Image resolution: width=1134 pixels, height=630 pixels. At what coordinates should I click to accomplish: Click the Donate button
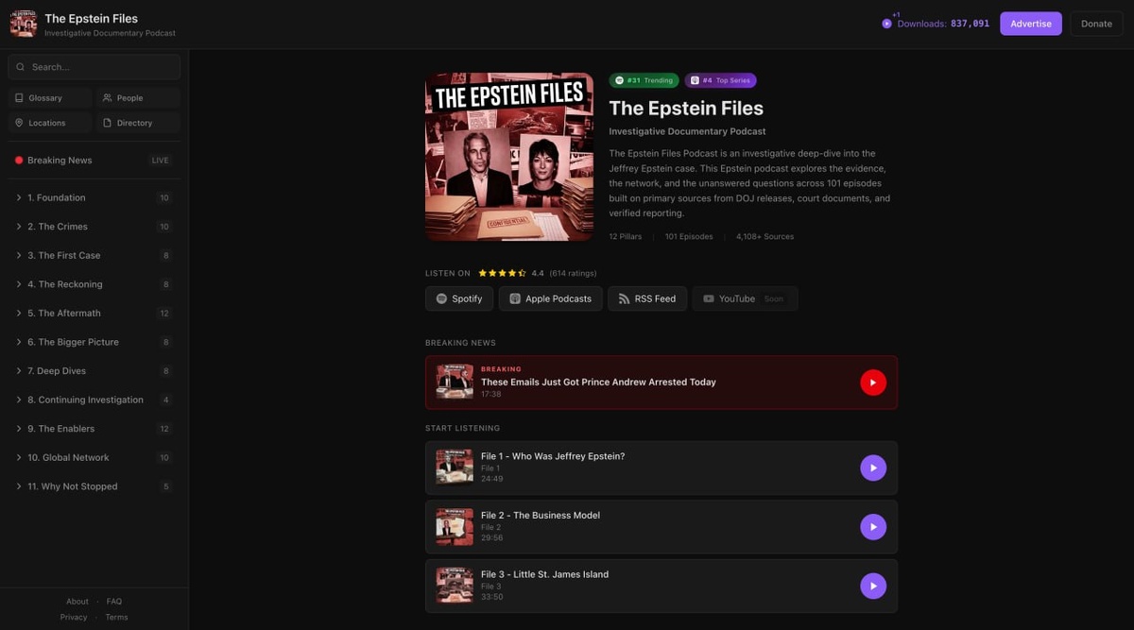tap(1096, 24)
